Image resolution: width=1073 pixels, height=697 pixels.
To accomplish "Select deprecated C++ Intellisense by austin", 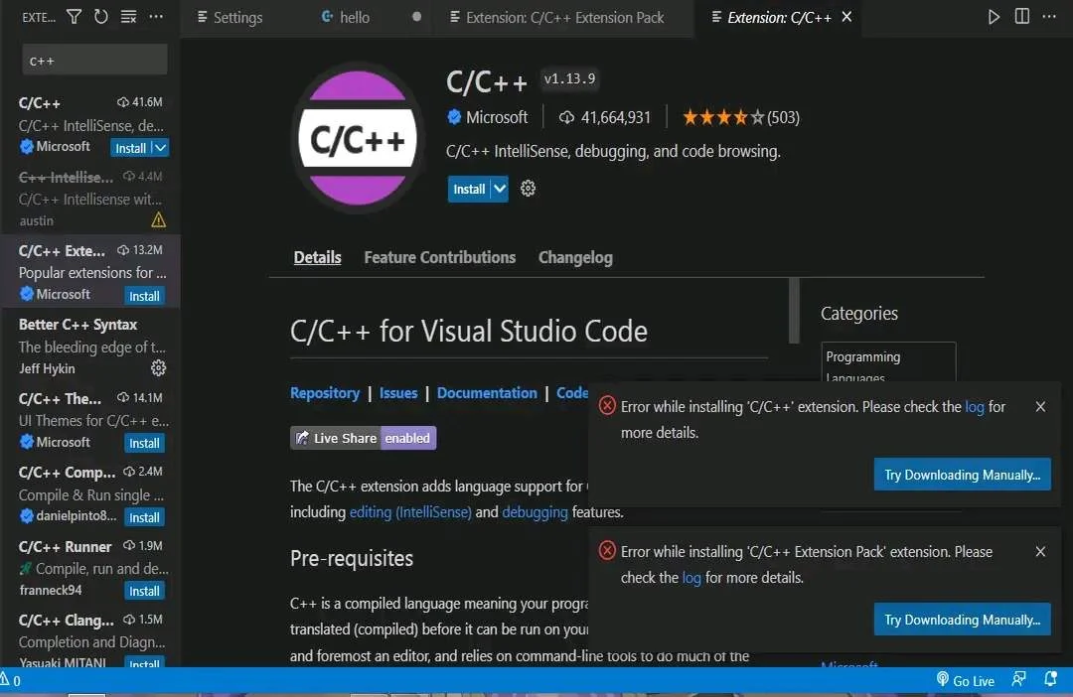I will [90, 199].
